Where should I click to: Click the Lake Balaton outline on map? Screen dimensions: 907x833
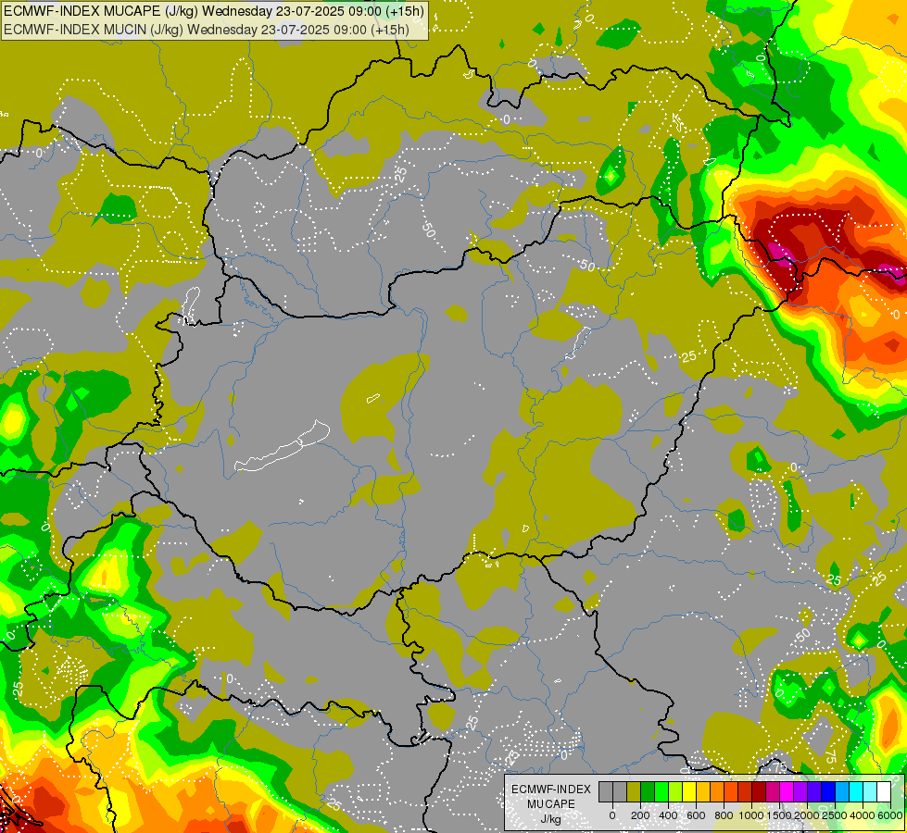283,446
